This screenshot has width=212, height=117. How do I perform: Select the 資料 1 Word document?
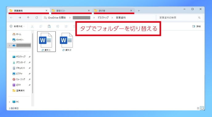(46, 42)
